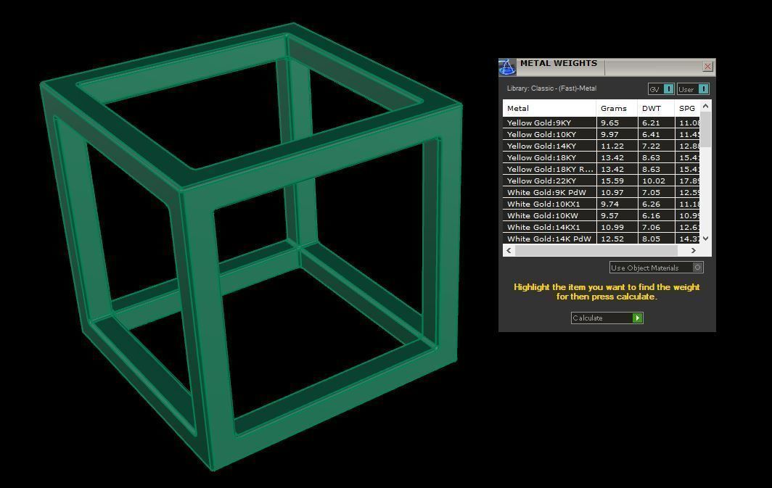
Task: Click the green arrow on Calculate
Action: click(x=638, y=318)
